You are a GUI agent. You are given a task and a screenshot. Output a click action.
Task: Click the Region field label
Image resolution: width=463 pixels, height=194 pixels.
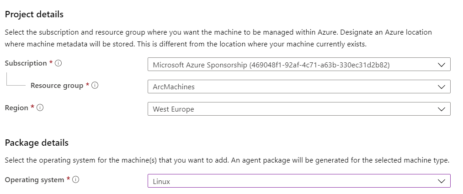[16, 108]
